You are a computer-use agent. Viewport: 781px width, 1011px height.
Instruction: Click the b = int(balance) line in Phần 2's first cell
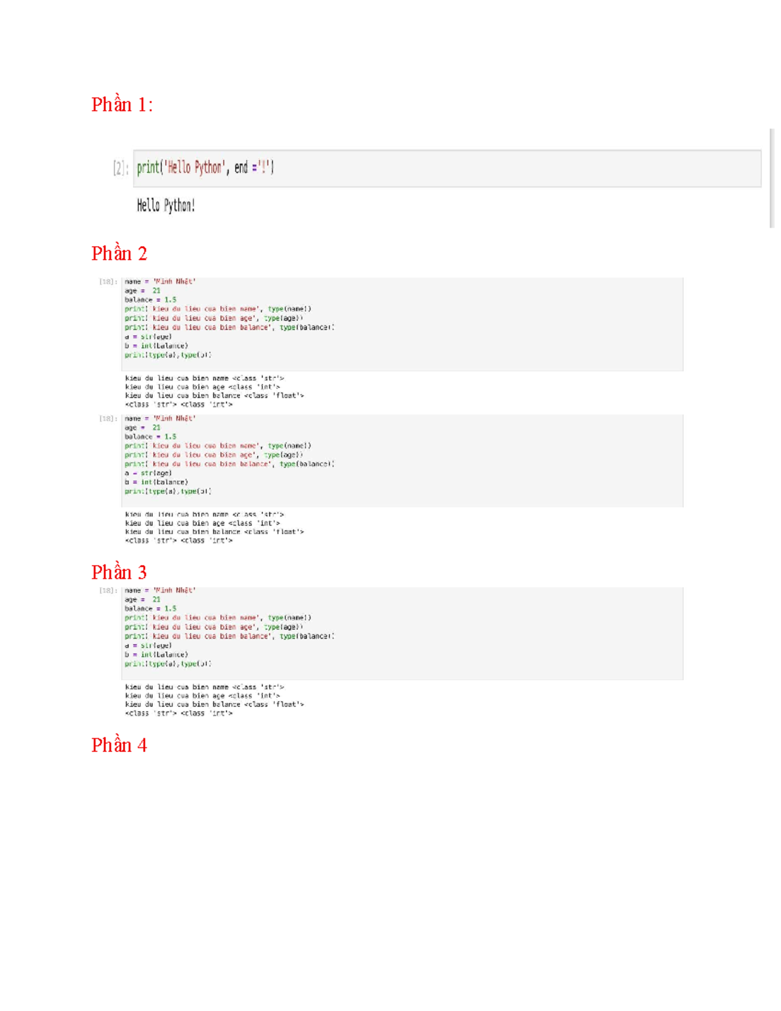coord(156,346)
